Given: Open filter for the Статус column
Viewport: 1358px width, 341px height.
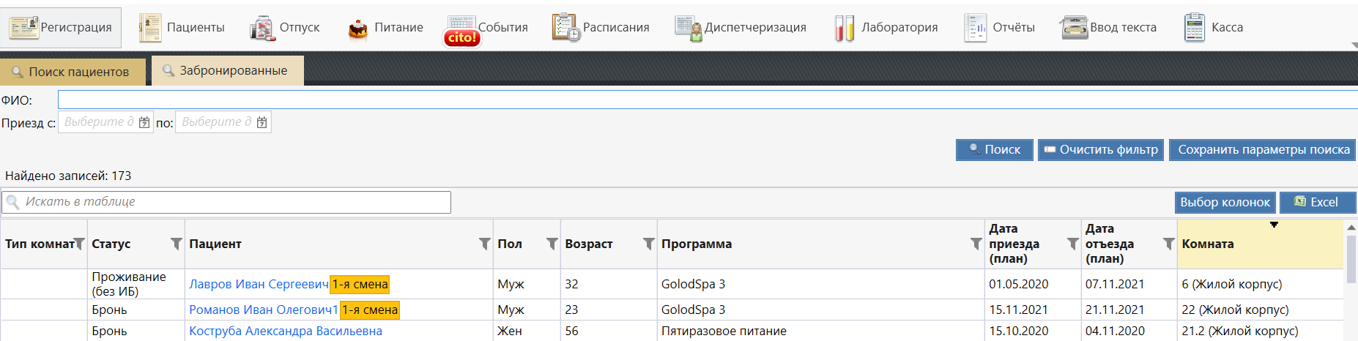Looking at the screenshot, I should pos(176,244).
